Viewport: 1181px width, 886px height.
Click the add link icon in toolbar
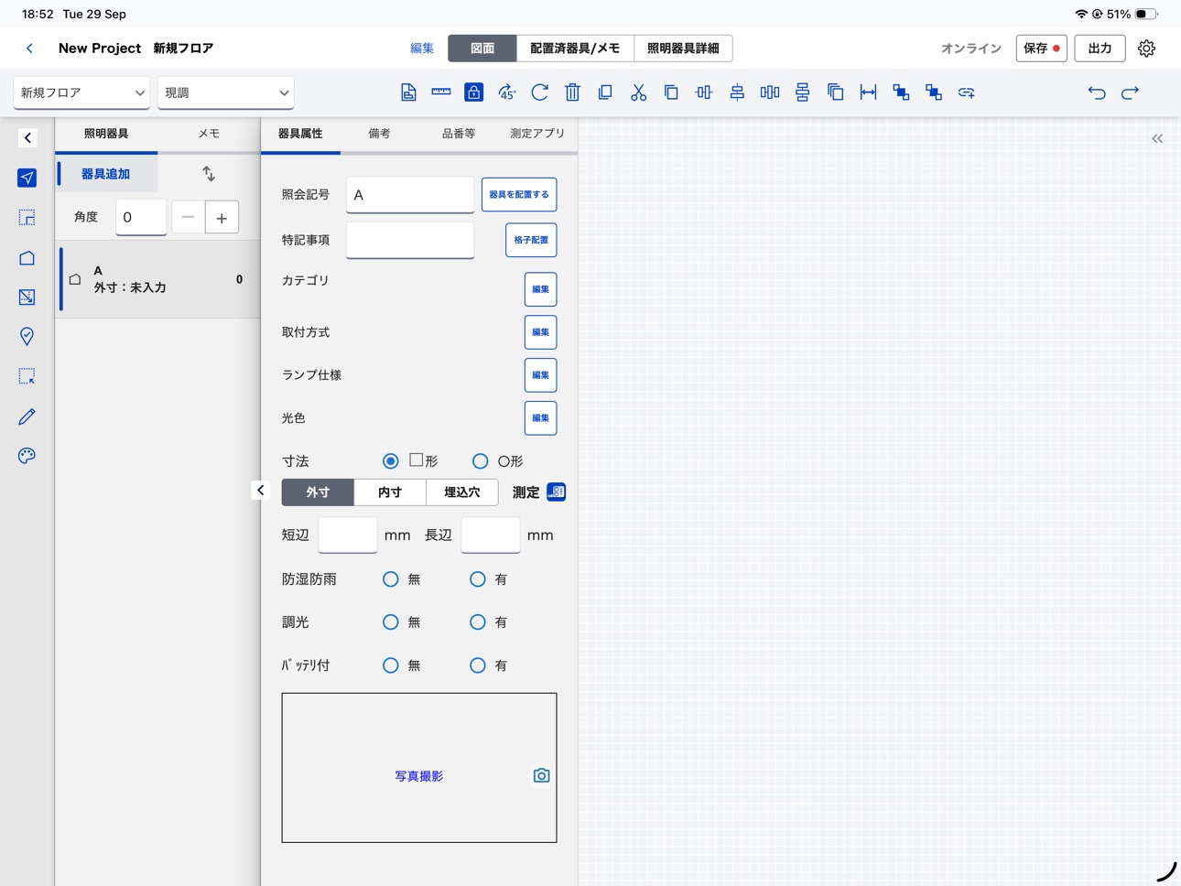[x=967, y=92]
